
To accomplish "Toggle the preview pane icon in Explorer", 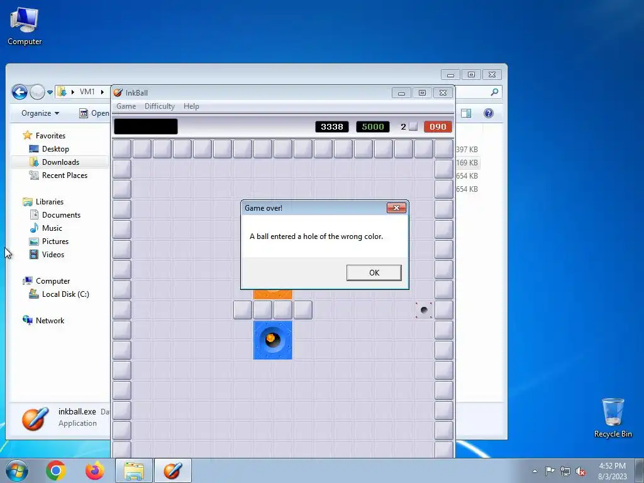I will click(x=466, y=113).
